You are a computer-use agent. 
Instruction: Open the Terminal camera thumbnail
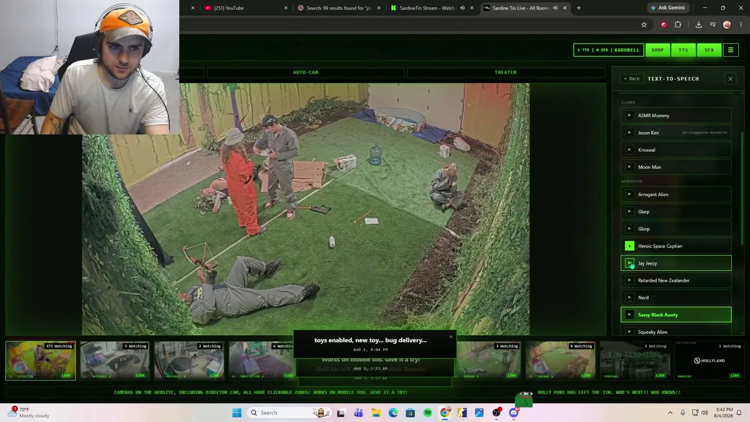point(635,360)
